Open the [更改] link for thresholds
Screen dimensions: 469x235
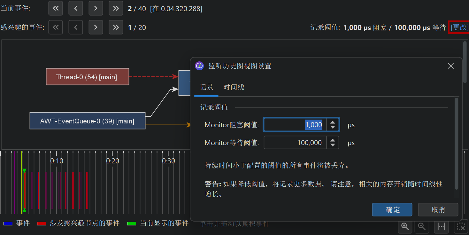[459, 27]
